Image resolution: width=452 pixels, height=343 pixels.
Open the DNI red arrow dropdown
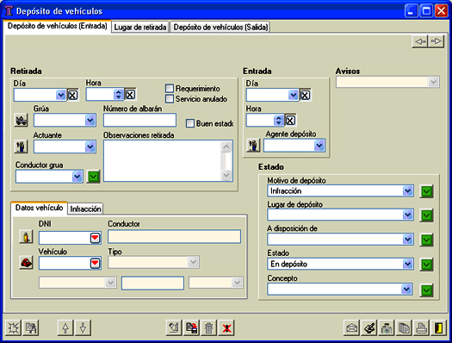pos(95,238)
